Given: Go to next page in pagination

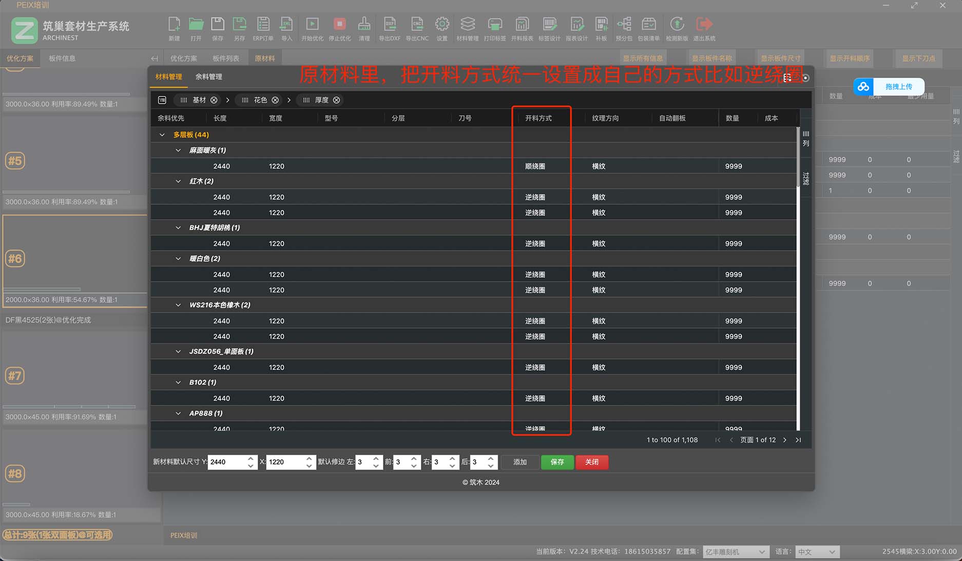Looking at the screenshot, I should (784, 440).
